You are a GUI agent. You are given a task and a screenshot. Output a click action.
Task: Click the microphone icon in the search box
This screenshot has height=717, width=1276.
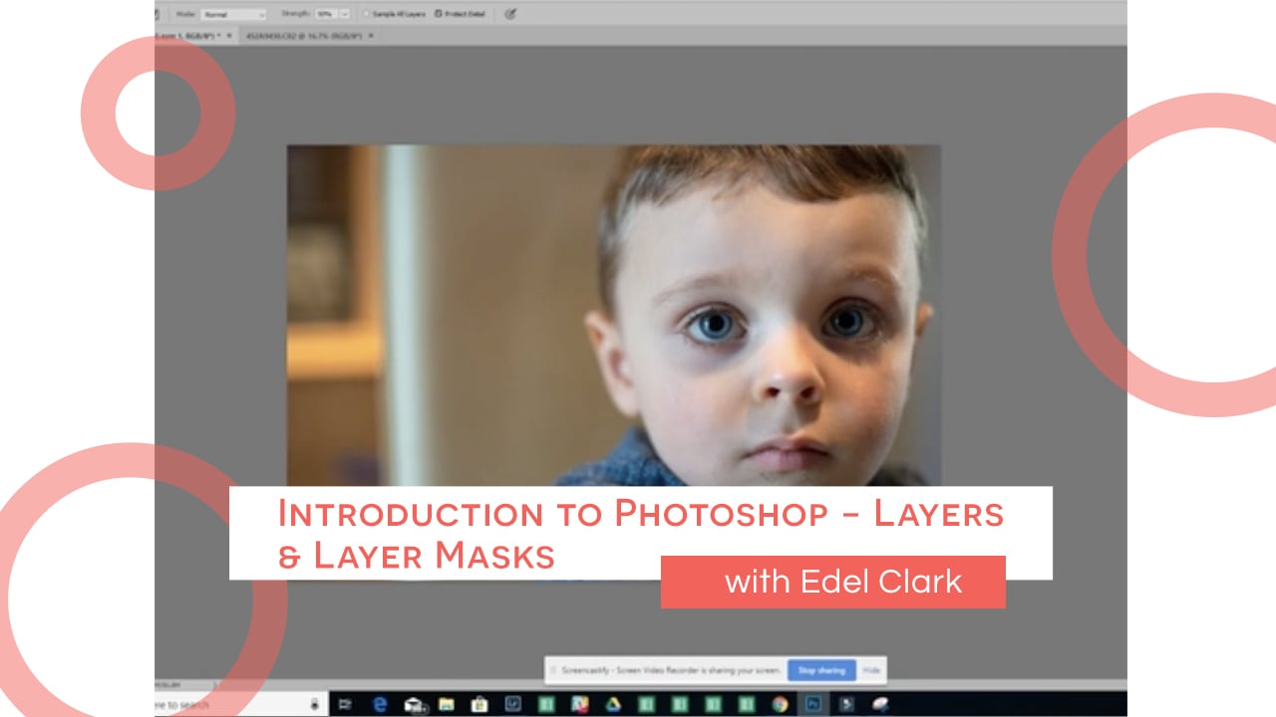tap(315, 704)
